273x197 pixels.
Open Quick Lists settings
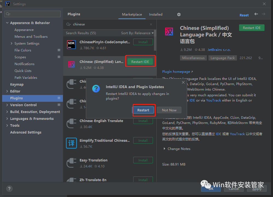pyautogui.click(x=23, y=71)
